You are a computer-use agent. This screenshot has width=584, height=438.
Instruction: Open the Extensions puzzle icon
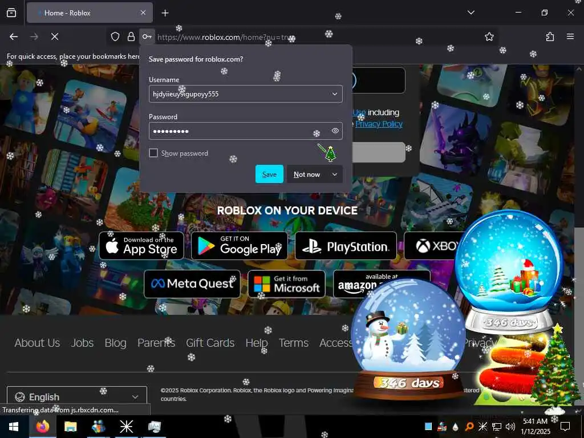pos(550,36)
